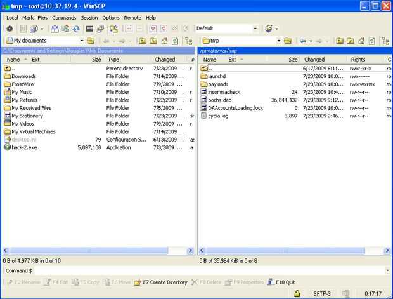Viewport: 393px width, 299px height.
Task: Open the Commands menu
Action: click(x=64, y=18)
